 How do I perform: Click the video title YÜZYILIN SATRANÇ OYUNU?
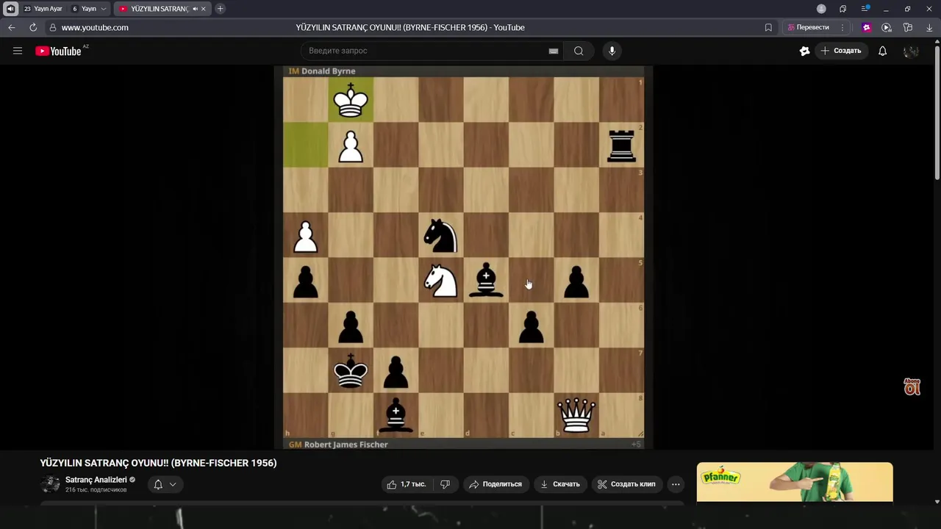158,463
